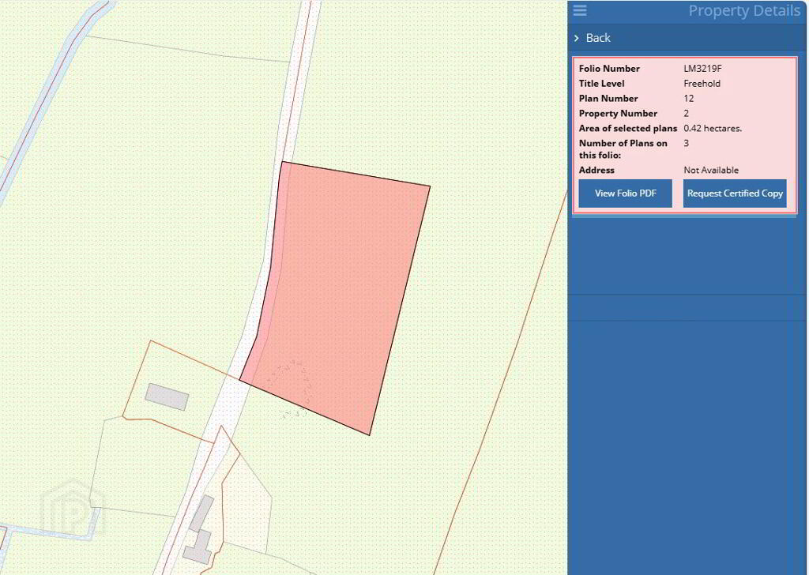Click the folio number value LM3219F

702,69
